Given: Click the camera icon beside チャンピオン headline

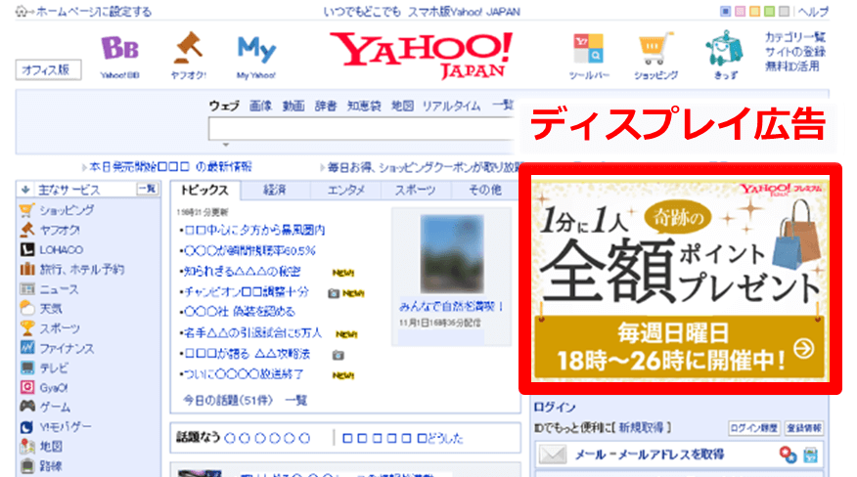Looking at the screenshot, I should tap(334, 293).
